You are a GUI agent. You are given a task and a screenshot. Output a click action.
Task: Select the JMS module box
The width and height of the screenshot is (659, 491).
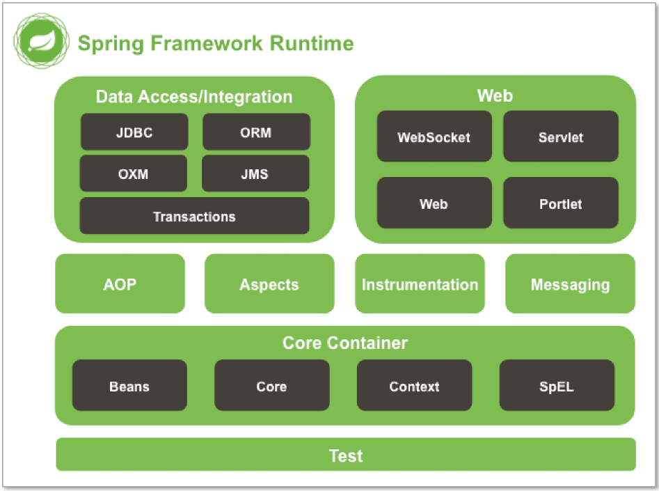pyautogui.click(x=255, y=173)
